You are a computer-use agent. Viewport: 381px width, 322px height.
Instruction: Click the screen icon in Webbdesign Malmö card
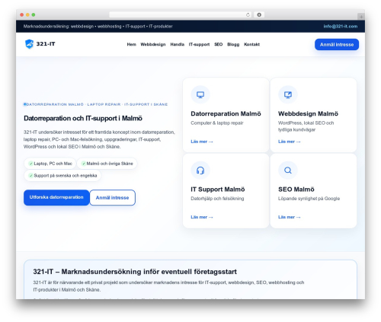tap(288, 94)
